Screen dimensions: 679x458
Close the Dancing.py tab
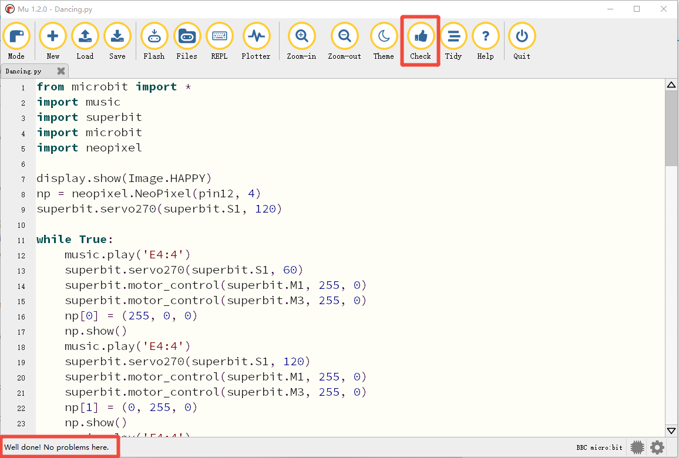[x=61, y=71]
